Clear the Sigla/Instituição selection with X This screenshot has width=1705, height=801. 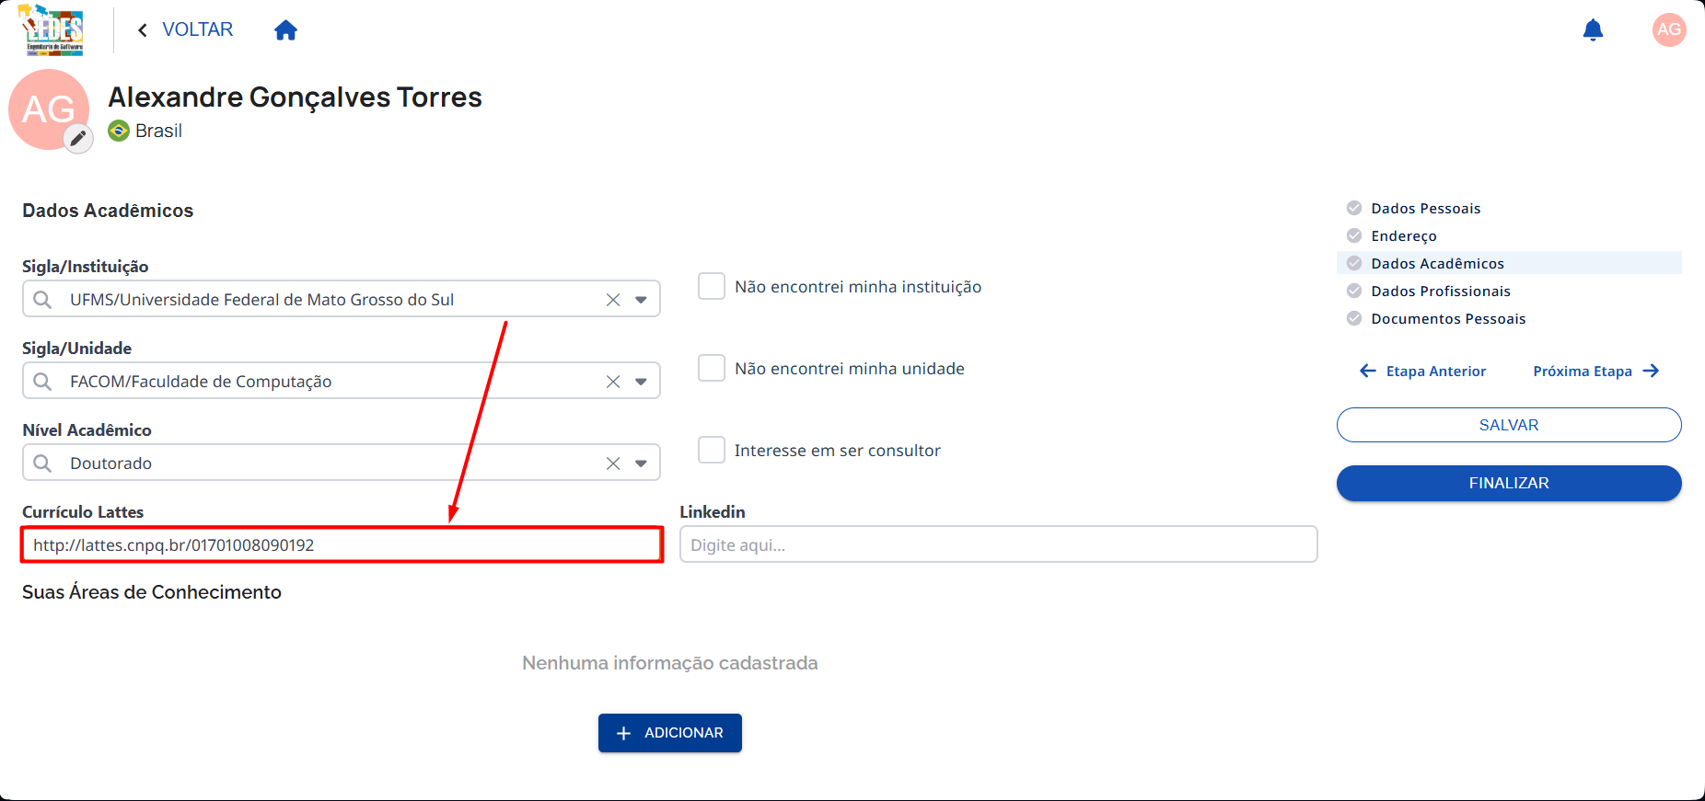[x=613, y=300]
